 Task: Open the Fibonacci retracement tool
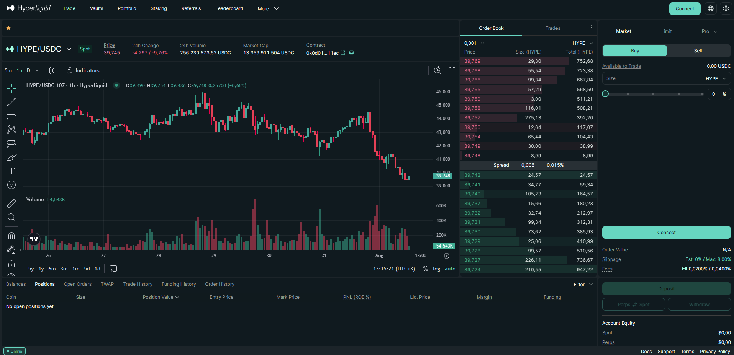[11, 116]
